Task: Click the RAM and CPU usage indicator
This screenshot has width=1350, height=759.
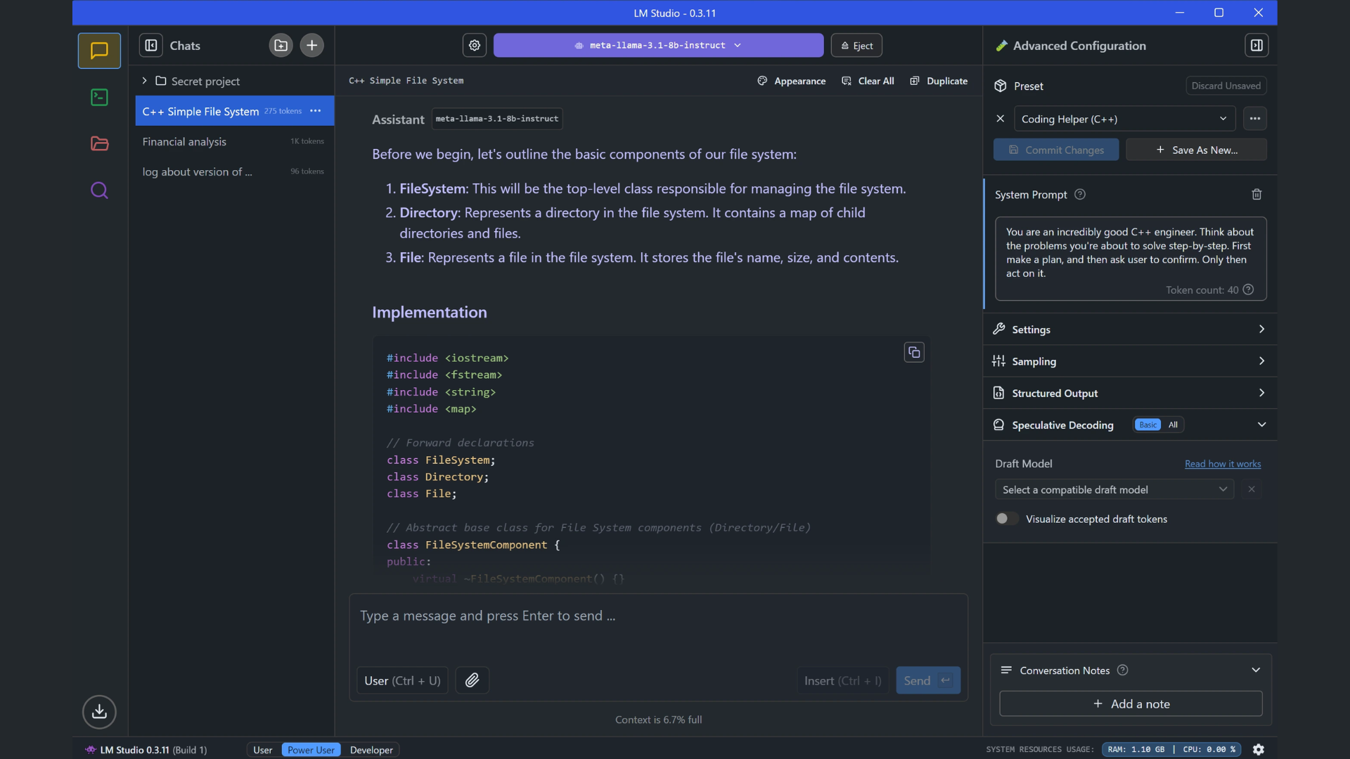Action: coord(1171,750)
